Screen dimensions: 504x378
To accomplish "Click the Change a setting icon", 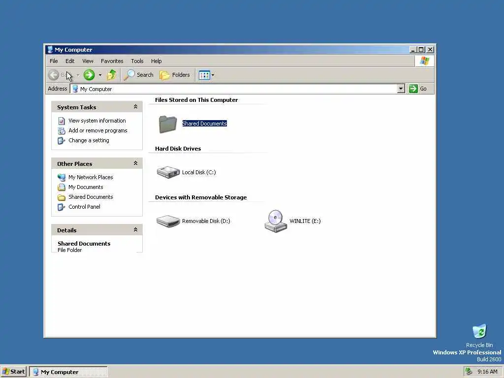I will click(61, 141).
